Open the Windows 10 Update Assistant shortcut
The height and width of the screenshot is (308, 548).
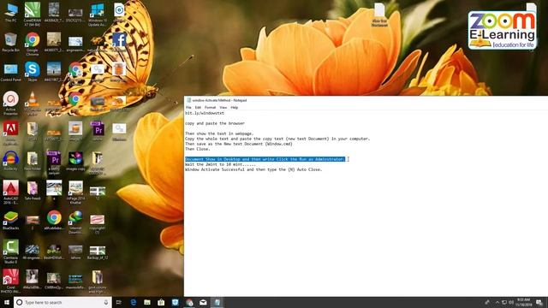(97, 14)
